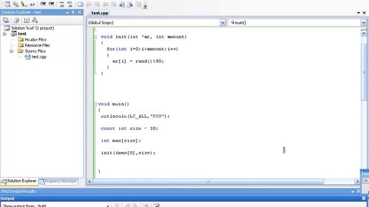Toggle auto-hide pin on Find Symbol Results
This screenshot has width=369, height=207.
point(359,191)
